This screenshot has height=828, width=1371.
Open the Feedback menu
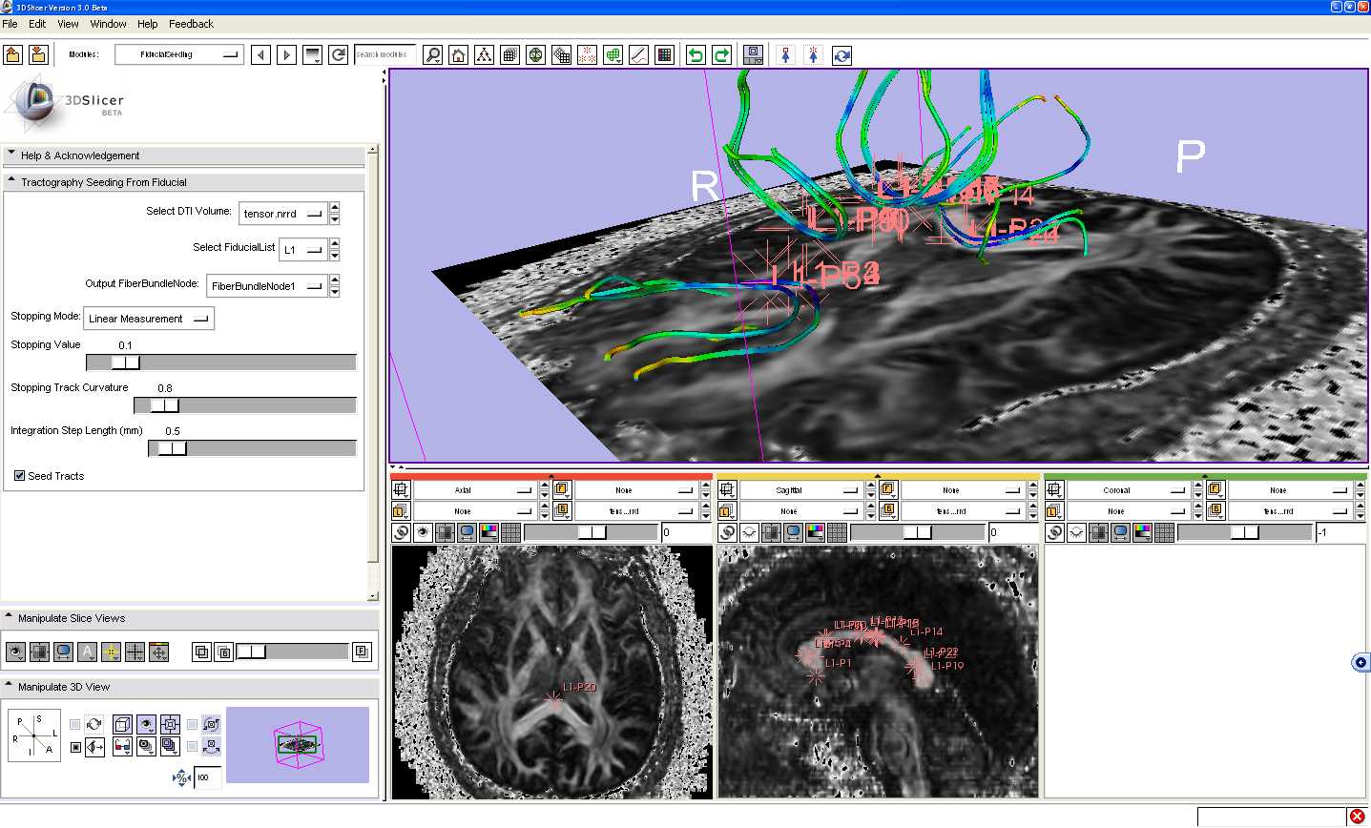191,24
